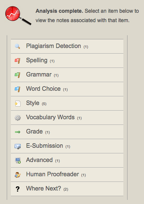
Task: Click the Human Proofreader person icon
Action: click(x=18, y=175)
